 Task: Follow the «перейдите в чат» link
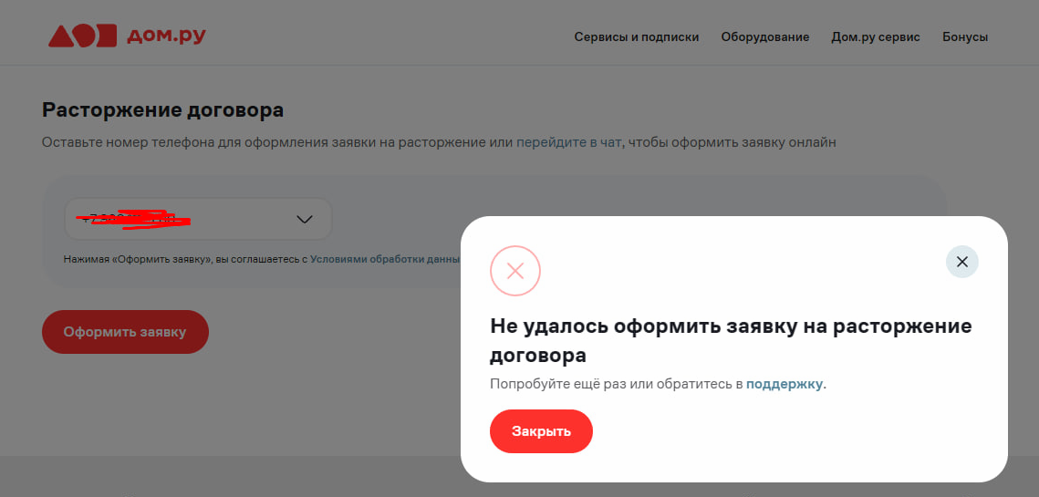568,142
